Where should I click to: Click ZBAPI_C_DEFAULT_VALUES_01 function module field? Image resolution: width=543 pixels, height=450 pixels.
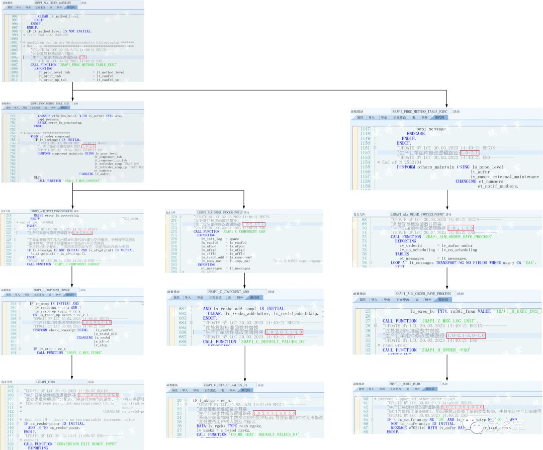[x=229, y=385]
